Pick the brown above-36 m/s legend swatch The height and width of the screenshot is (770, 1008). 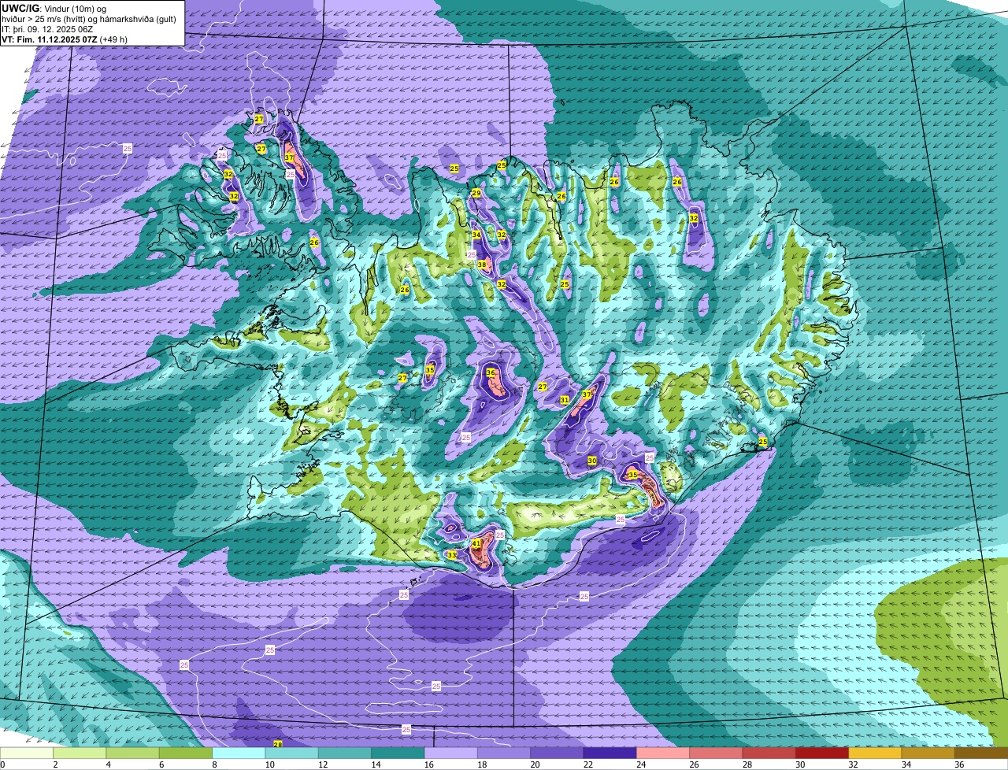pos(981,753)
